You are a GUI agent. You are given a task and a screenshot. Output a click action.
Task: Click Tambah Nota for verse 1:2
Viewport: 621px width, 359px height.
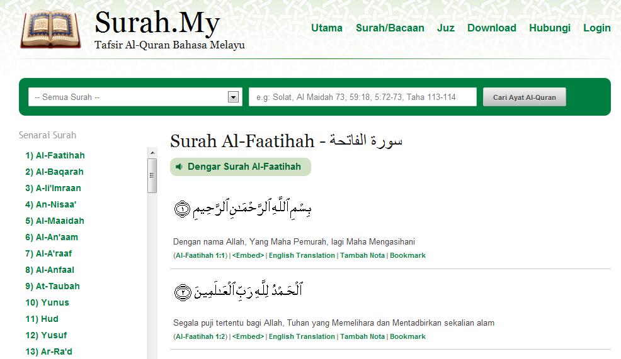click(362, 336)
